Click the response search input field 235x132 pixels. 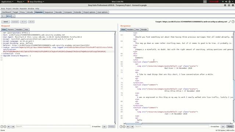pos(172,126)
